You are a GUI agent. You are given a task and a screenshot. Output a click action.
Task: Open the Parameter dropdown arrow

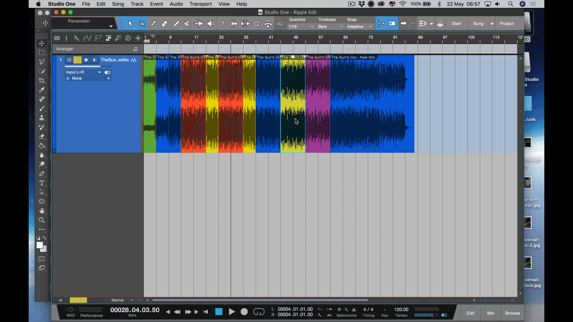click(x=111, y=27)
